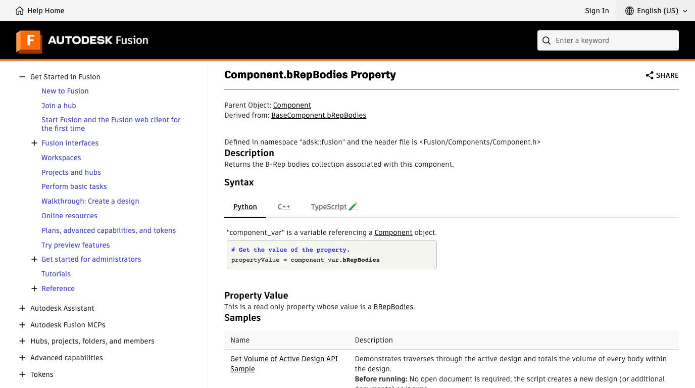The height and width of the screenshot is (388, 695).
Task: Click the share icon
Action: [x=650, y=75]
